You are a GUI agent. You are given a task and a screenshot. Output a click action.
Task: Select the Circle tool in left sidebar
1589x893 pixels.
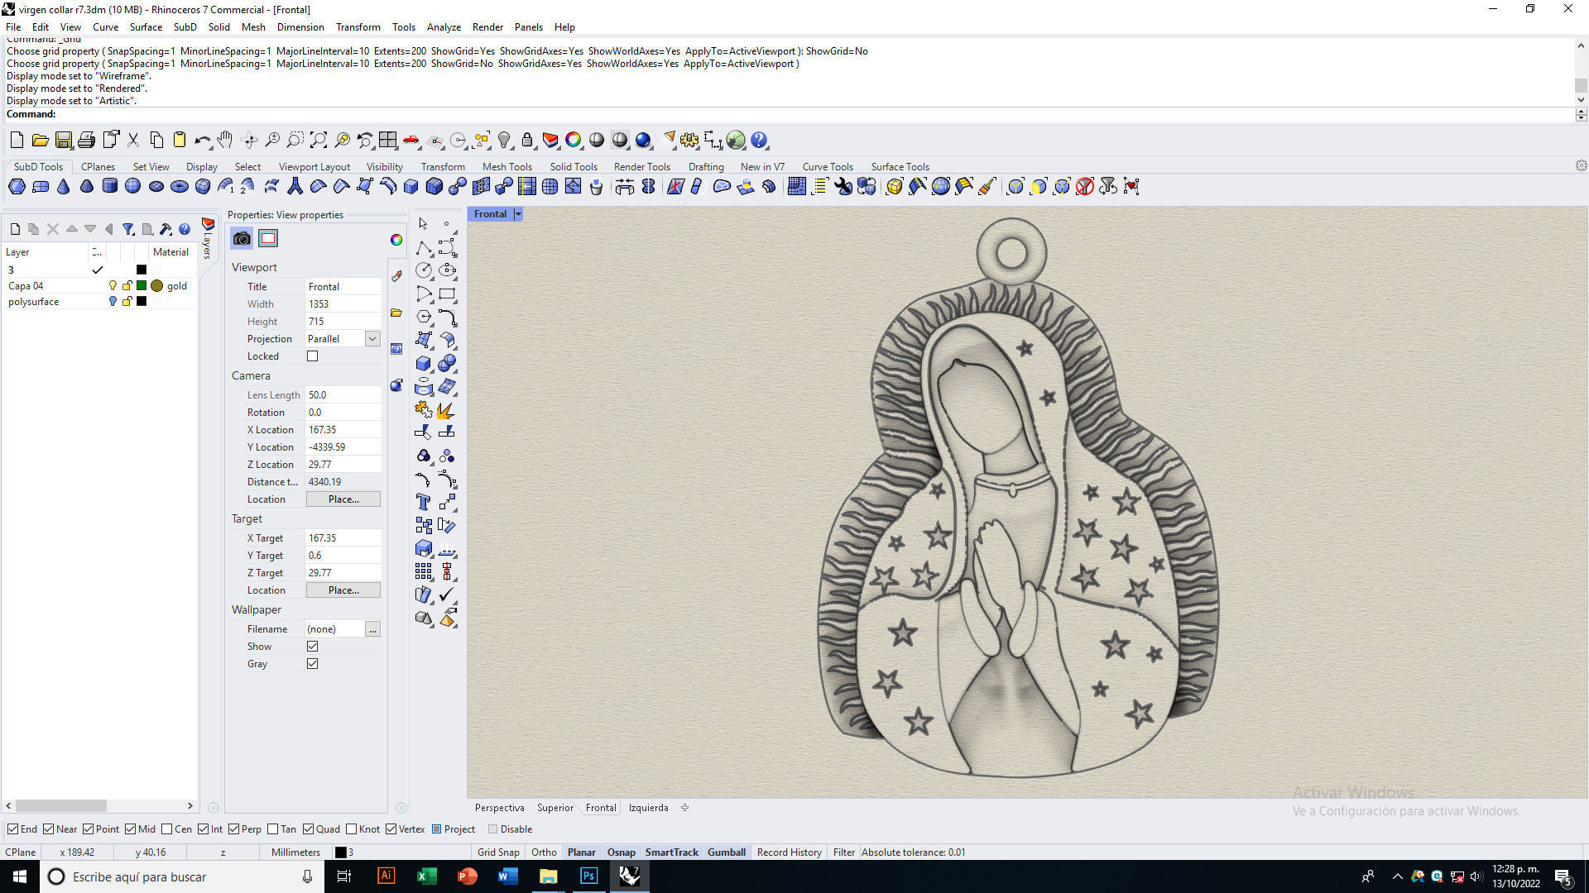(x=423, y=270)
